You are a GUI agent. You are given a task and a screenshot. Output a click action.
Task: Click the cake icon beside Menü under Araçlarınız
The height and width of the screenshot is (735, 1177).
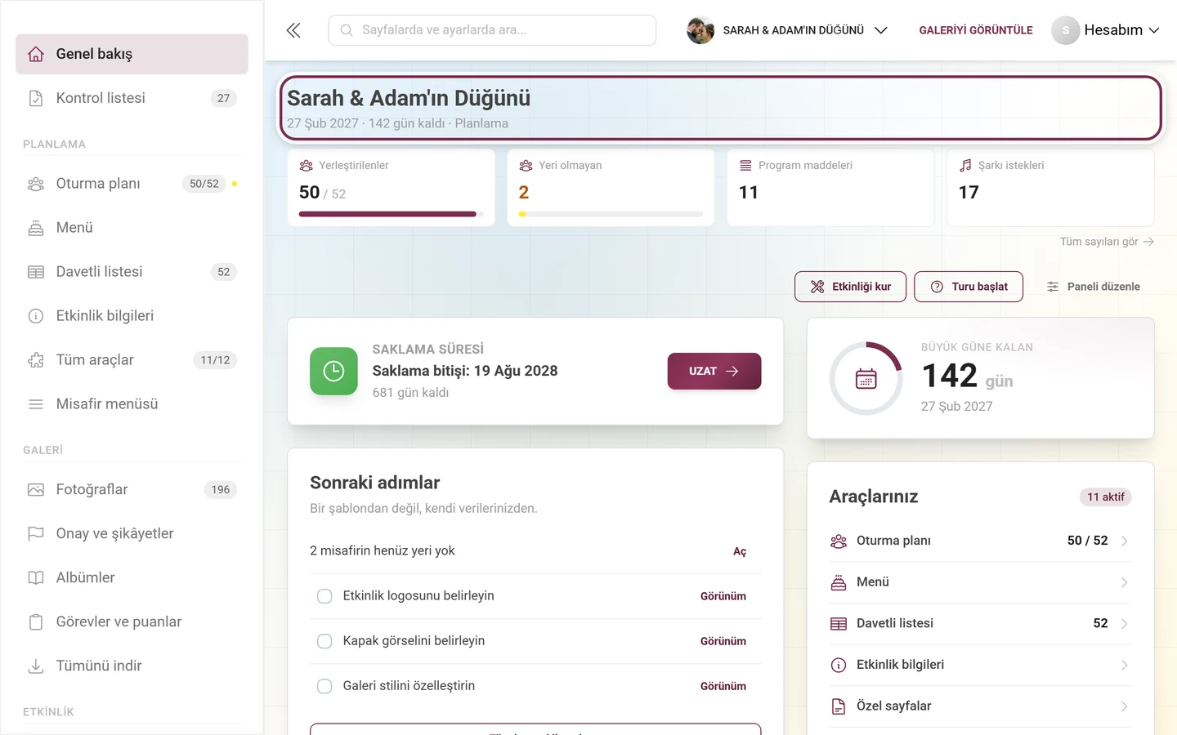pyautogui.click(x=839, y=582)
